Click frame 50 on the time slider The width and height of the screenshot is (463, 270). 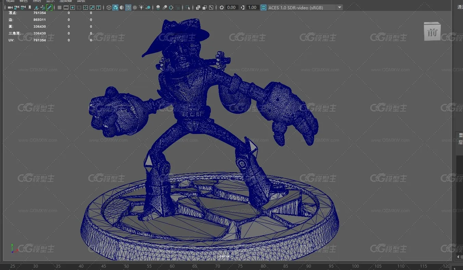(x=127, y=266)
